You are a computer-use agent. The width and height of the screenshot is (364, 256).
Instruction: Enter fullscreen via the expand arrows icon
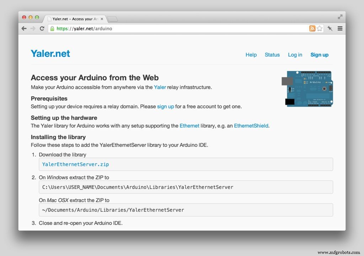pos(339,16)
